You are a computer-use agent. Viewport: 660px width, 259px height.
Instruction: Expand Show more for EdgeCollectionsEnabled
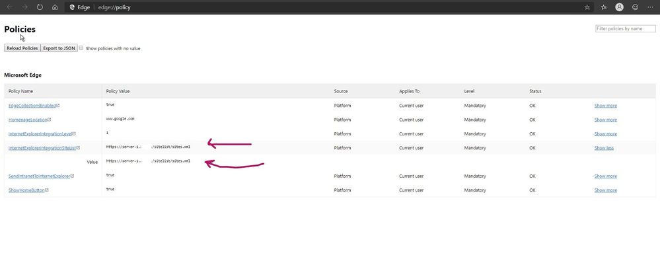[x=605, y=105]
